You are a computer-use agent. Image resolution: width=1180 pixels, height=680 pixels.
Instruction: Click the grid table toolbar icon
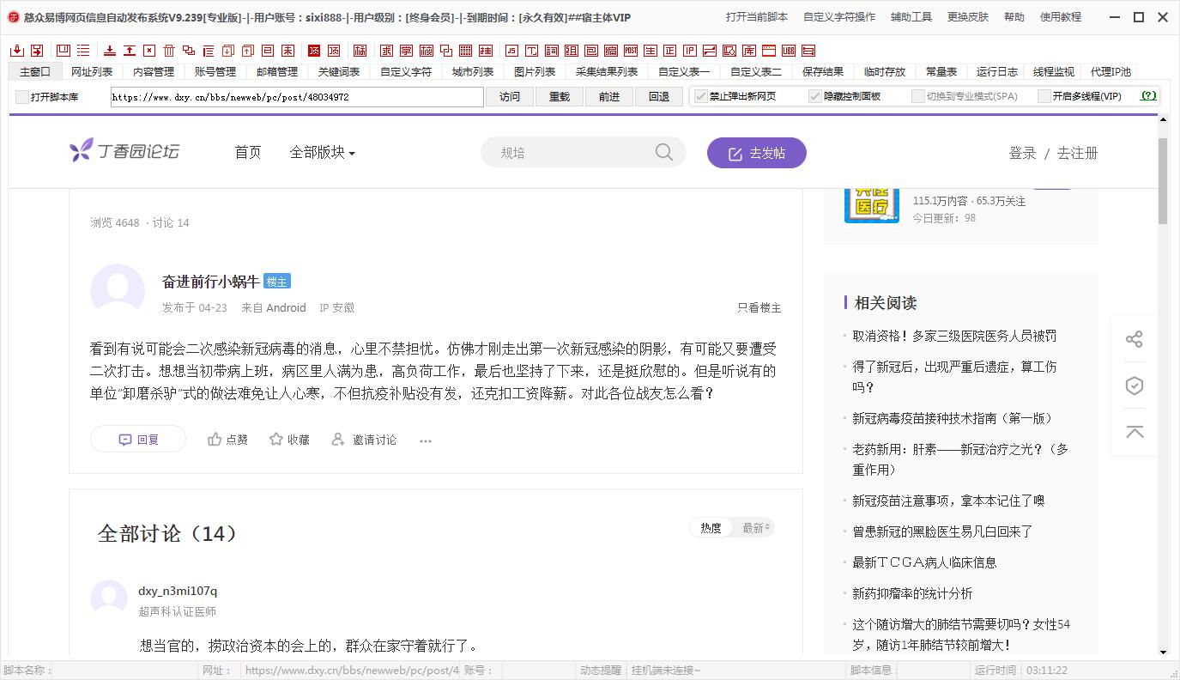click(465, 51)
